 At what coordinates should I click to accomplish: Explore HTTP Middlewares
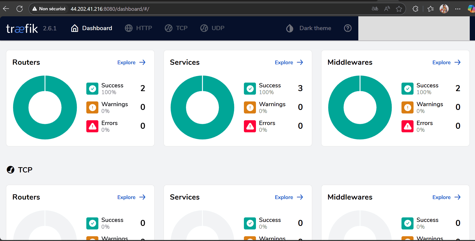tap(446, 63)
